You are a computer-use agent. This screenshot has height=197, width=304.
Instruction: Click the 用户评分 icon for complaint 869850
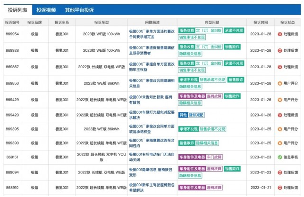pos(280,83)
